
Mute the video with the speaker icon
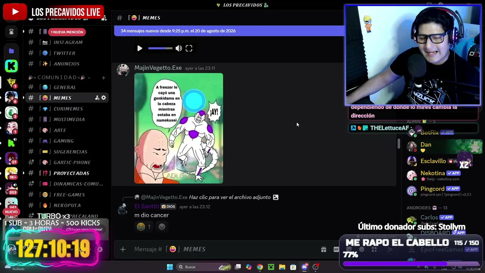179,48
